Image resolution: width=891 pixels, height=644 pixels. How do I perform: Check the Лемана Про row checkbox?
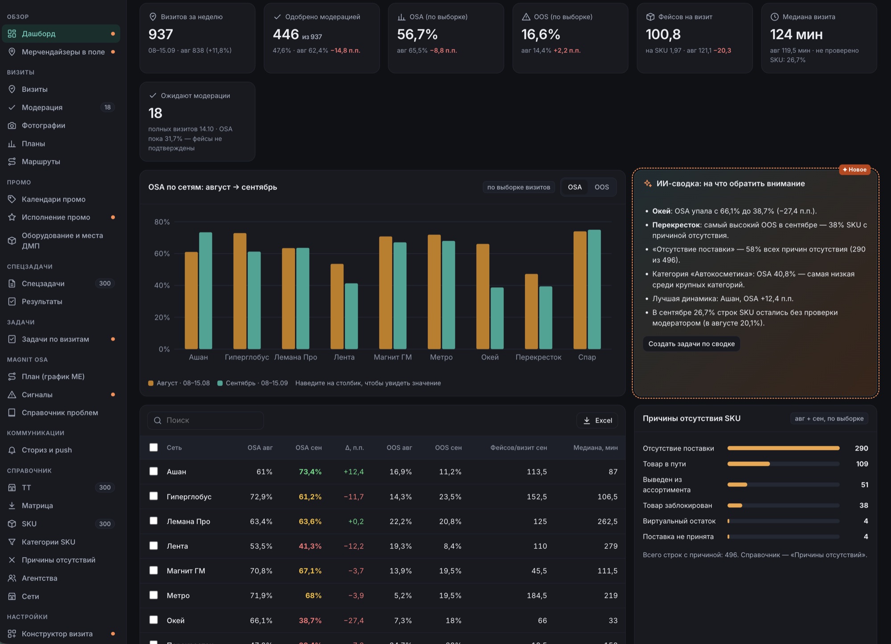point(154,521)
